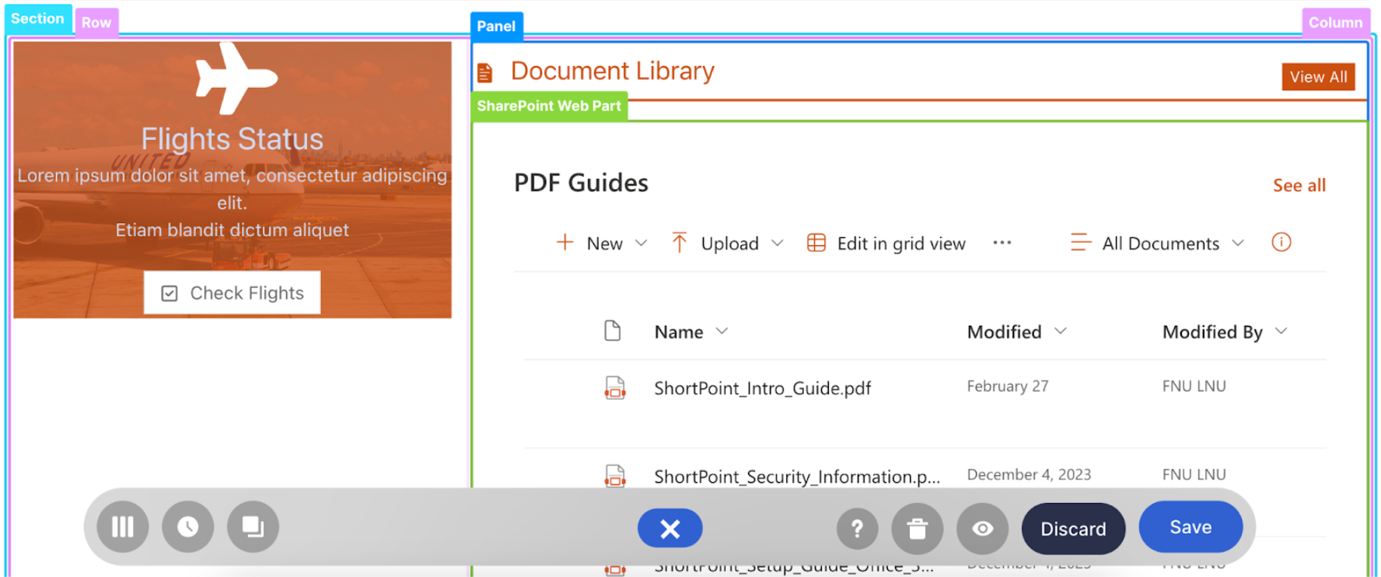Click the View All button in Document Library
The image size is (1381, 577).
coord(1318,77)
